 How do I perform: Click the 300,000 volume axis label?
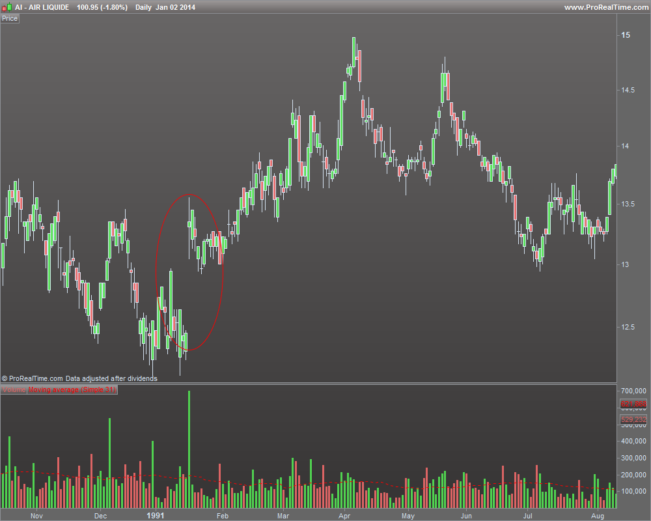click(x=633, y=458)
